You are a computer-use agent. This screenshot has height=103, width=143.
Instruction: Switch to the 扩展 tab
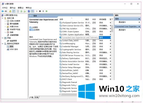coord(31,97)
